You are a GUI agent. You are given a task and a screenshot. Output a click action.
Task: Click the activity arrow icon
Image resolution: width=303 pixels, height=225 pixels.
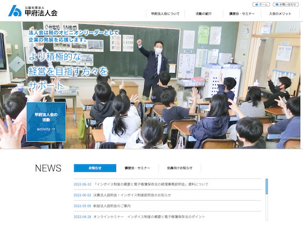(53, 129)
